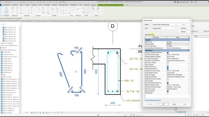Change Detail Level value By View
The width and height of the screenshot is (209, 117).
(x=177, y=42)
